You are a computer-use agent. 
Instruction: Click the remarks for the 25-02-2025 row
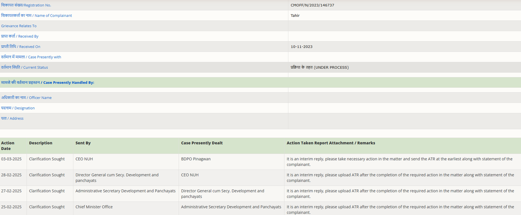pos(401,210)
